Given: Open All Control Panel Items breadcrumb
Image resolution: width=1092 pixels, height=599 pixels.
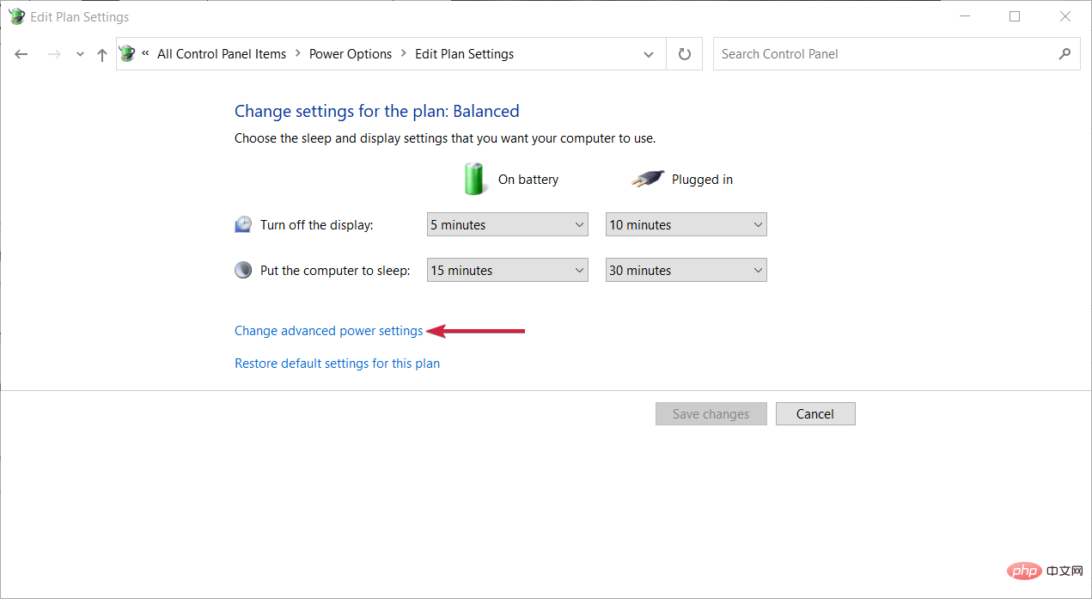Looking at the screenshot, I should (222, 54).
